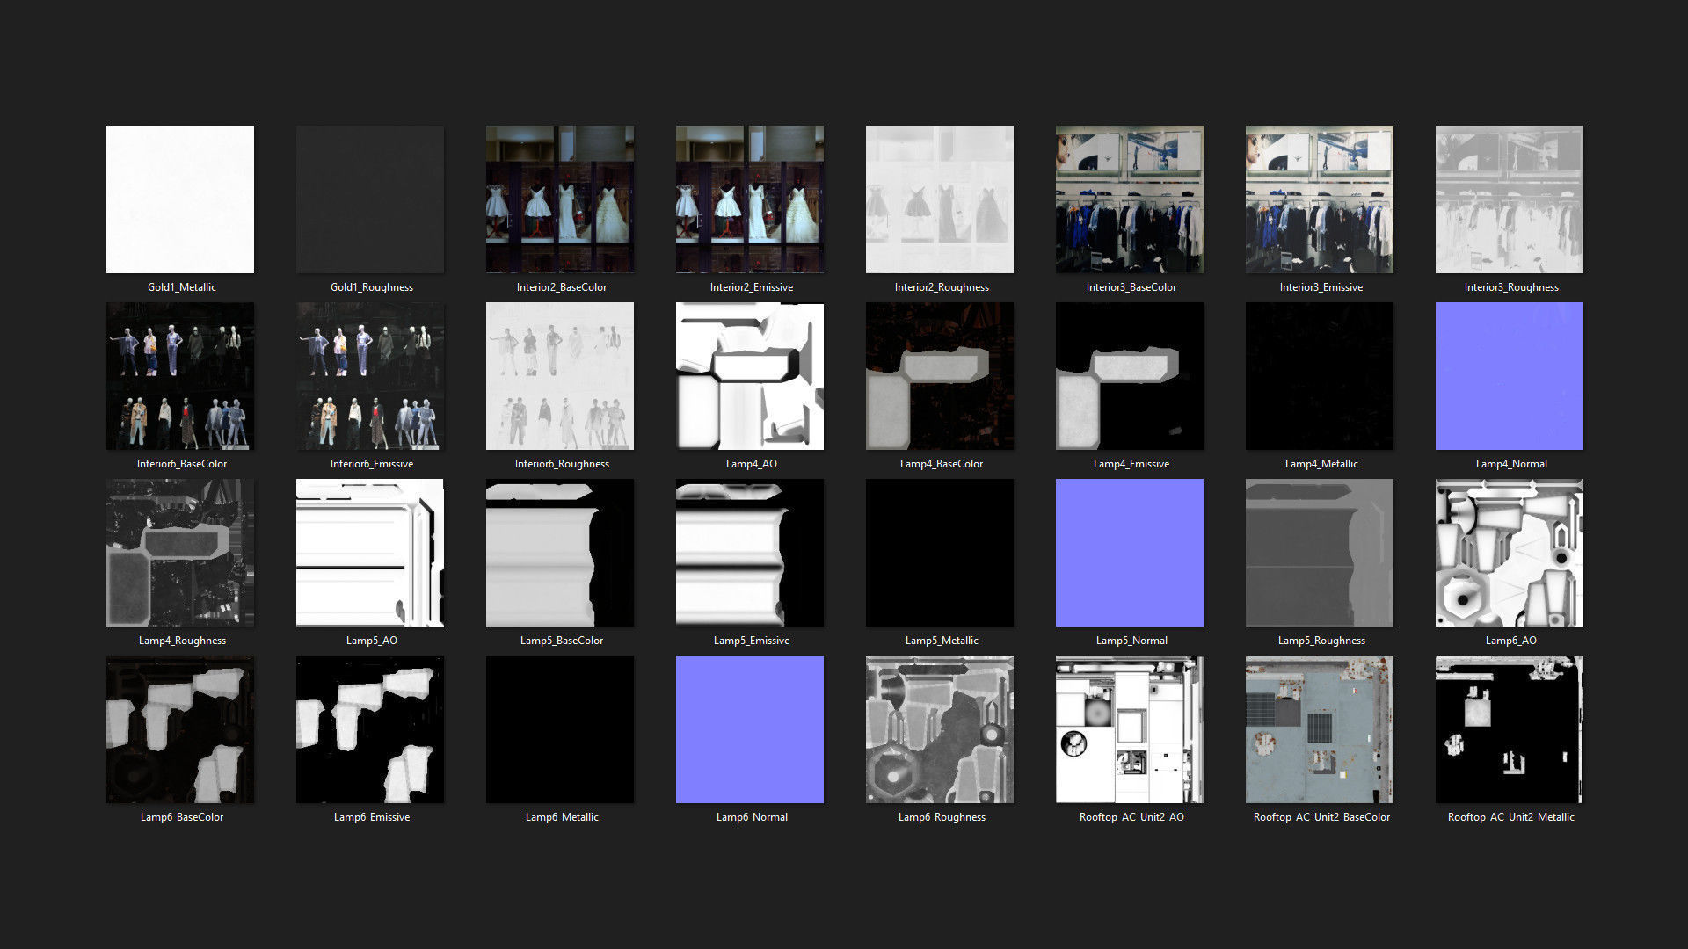Select the Lamp6_Emissive texture thumbnail
This screenshot has width=1688, height=949.
click(x=370, y=729)
